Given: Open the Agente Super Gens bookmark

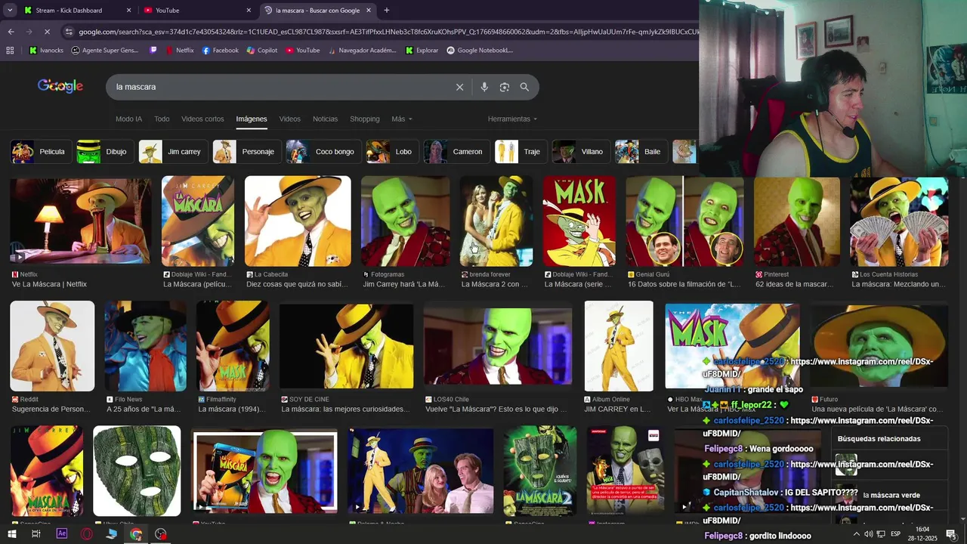Looking at the screenshot, I should 105,51.
